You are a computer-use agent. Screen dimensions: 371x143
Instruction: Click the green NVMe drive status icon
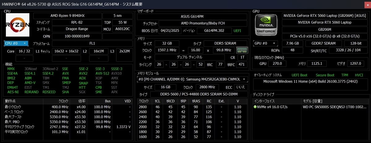(255, 107)
